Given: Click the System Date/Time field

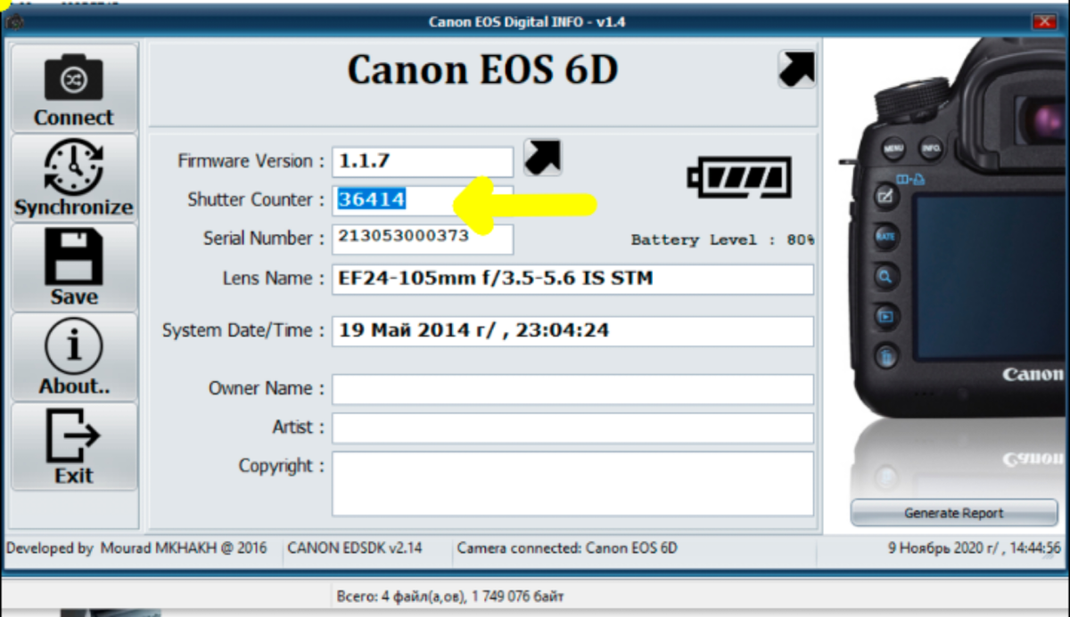Looking at the screenshot, I should pos(572,330).
